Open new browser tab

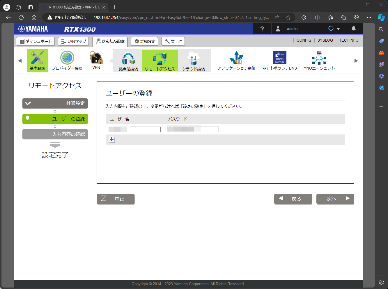tap(114, 7)
